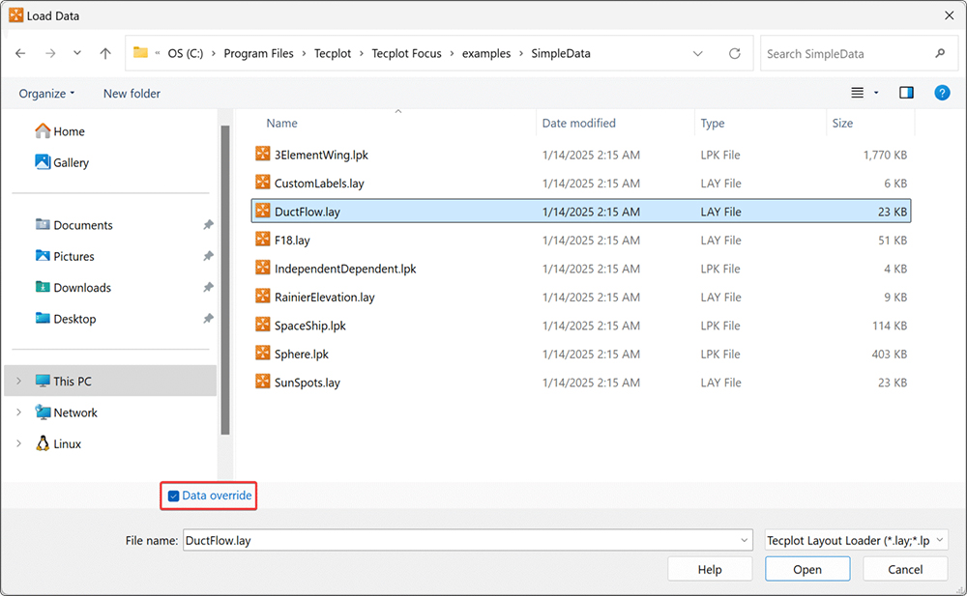967x596 pixels.
Task: Open the file type filter dropdown
Action: pyautogui.click(x=856, y=541)
